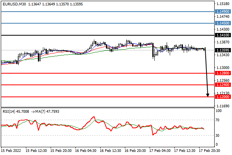This screenshot has width=232, height=155.
Task: Click the 15 Feb 12:30 time label
Action: 36,151
